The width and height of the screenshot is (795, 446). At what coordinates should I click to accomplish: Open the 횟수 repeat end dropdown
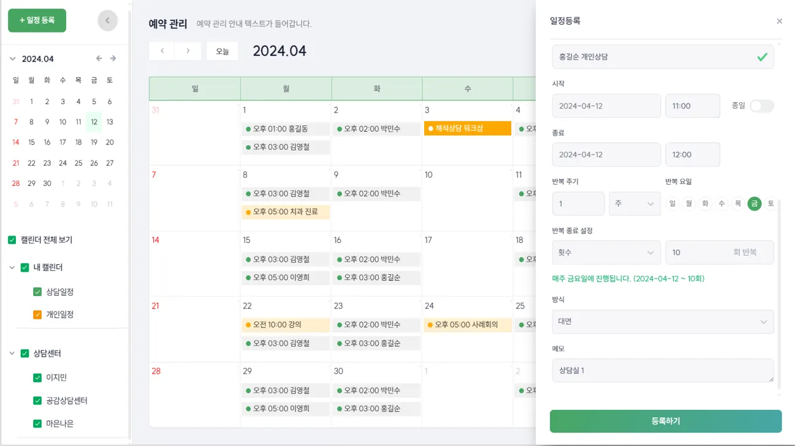click(x=606, y=252)
